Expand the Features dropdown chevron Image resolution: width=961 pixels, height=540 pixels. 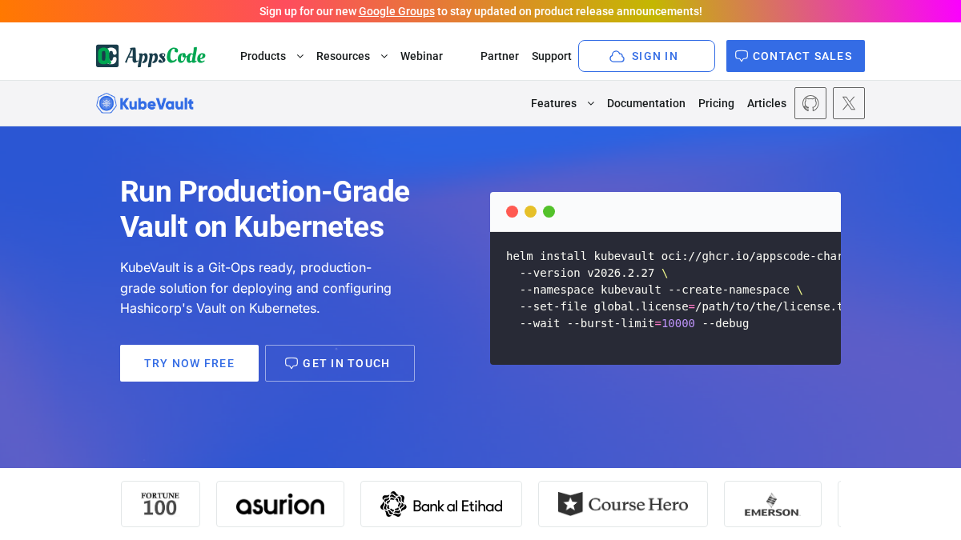[591, 103]
